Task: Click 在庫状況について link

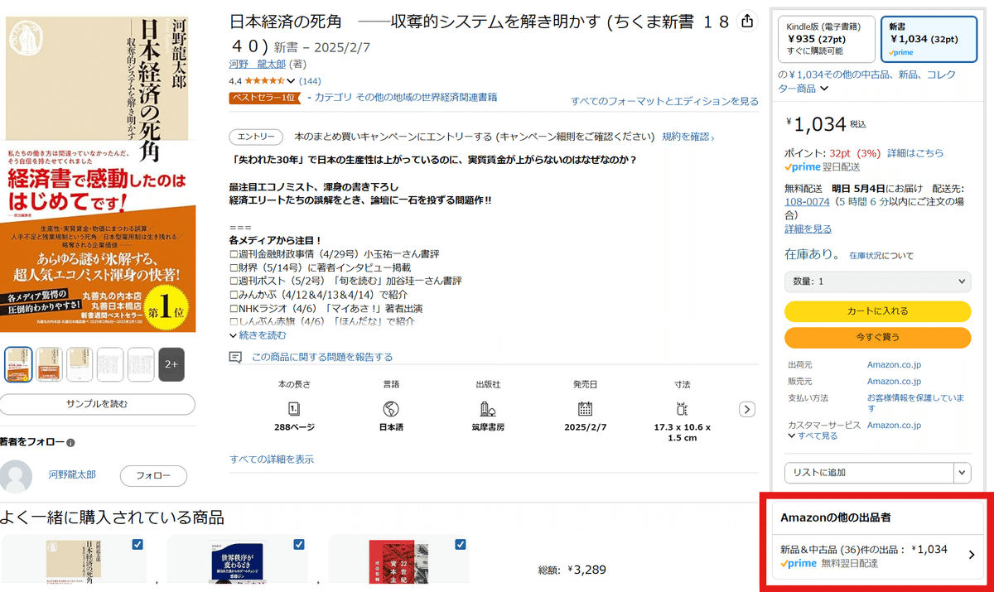Action: click(x=881, y=256)
